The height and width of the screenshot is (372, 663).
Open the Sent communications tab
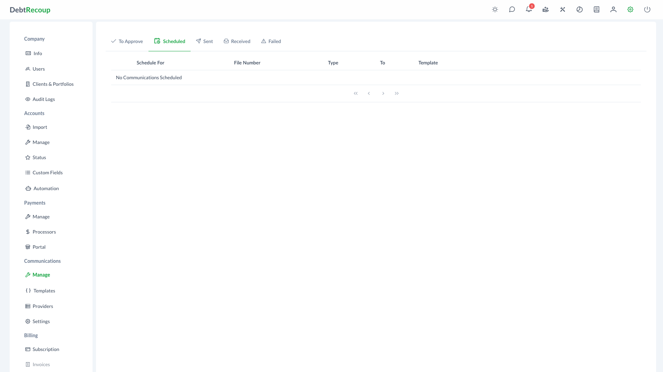[204, 41]
